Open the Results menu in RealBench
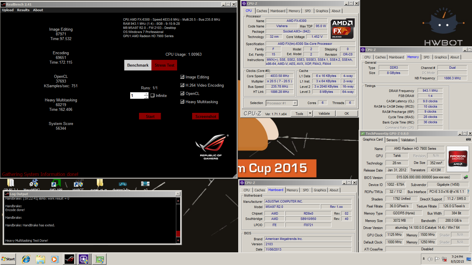The height and width of the screenshot is (265, 472). coord(23,10)
